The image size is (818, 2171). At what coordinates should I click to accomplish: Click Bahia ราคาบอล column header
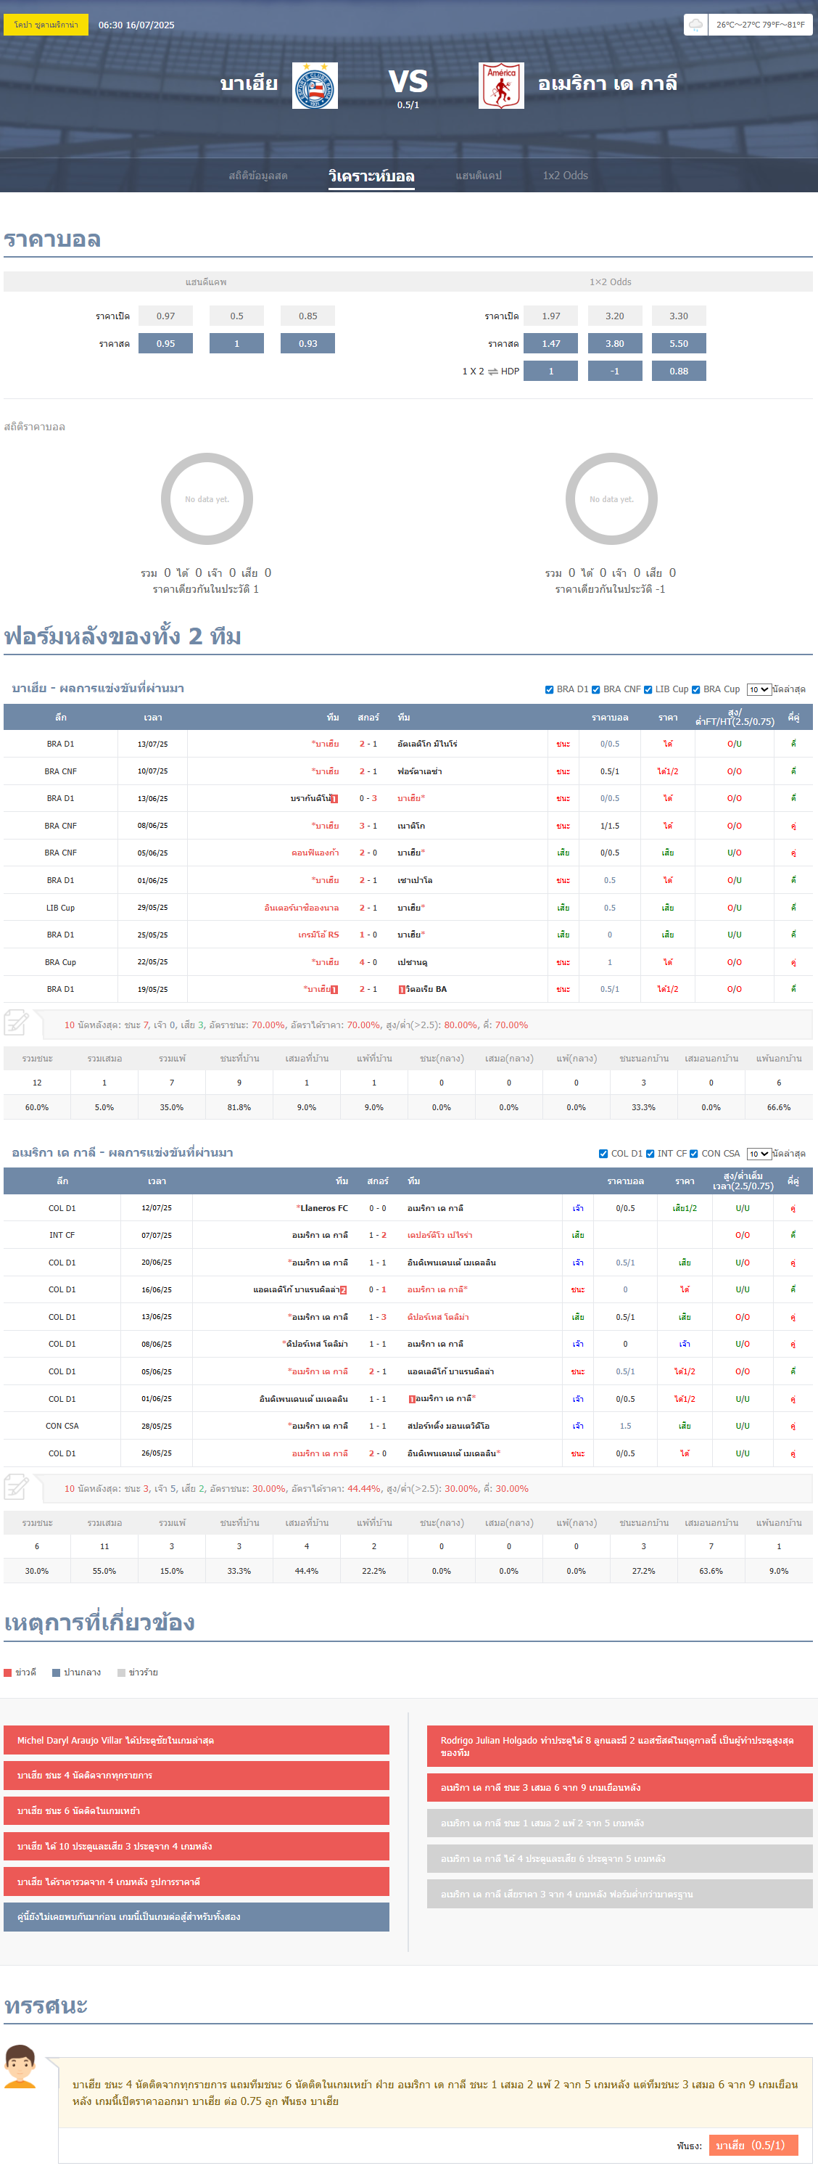[x=610, y=717]
